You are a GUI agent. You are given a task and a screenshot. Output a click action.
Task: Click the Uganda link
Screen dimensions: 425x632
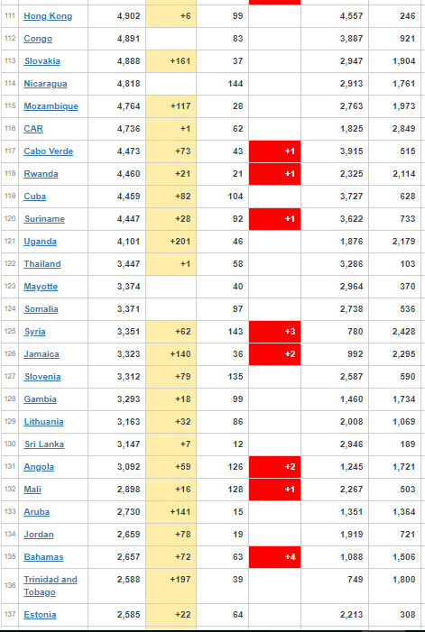40,242
